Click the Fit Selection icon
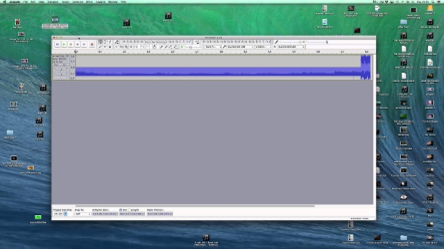 pos(171,47)
